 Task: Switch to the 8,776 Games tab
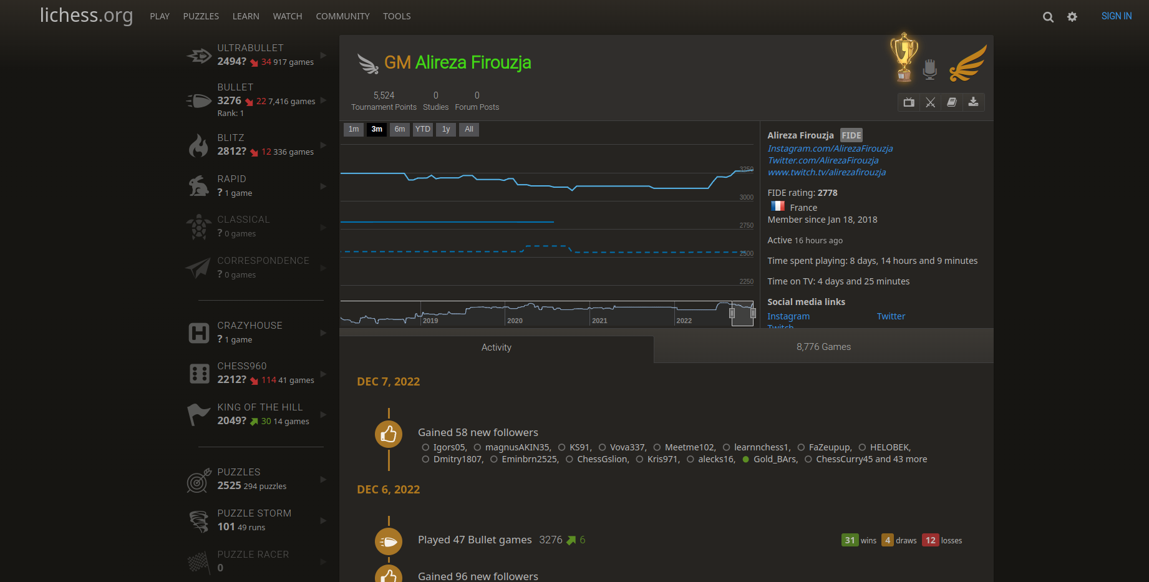pos(823,347)
